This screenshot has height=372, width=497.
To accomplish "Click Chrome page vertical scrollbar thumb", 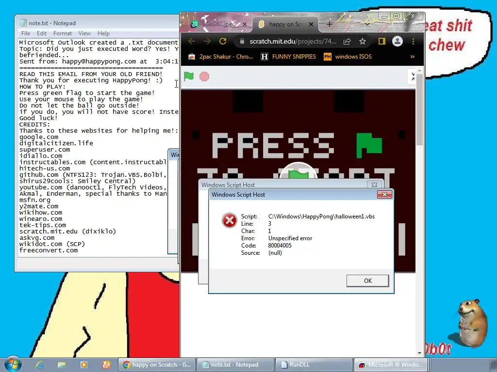I will (x=419, y=109).
